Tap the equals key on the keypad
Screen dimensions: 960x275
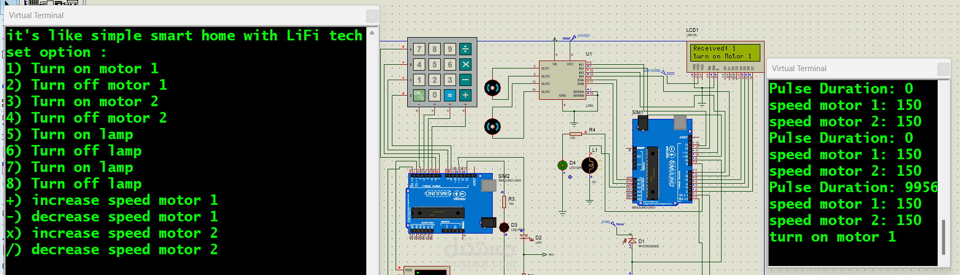(x=450, y=96)
